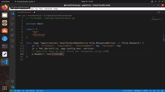The height and width of the screenshot is (92, 165).
Task: Change the LF end-of-line sequence
Action: pos(151,91)
